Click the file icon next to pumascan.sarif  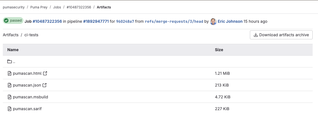pyautogui.click(x=9, y=109)
